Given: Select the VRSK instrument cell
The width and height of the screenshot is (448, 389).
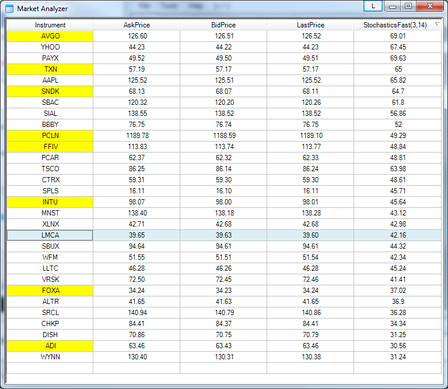Looking at the screenshot, I should [x=50, y=280].
